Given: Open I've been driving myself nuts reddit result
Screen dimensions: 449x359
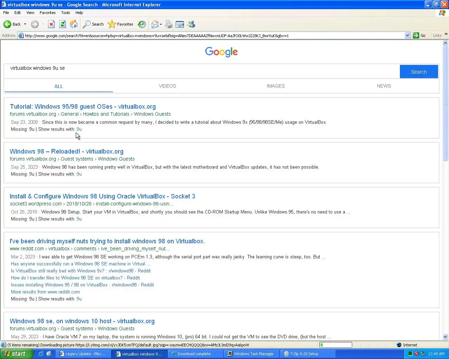Looking at the screenshot, I should [x=107, y=241].
